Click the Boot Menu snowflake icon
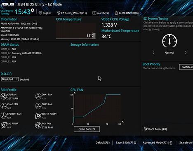 point(146,129)
